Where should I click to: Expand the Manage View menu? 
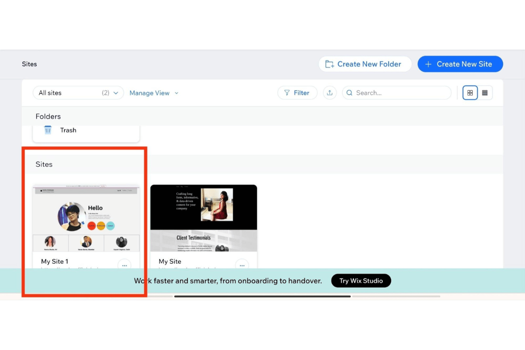tap(154, 93)
